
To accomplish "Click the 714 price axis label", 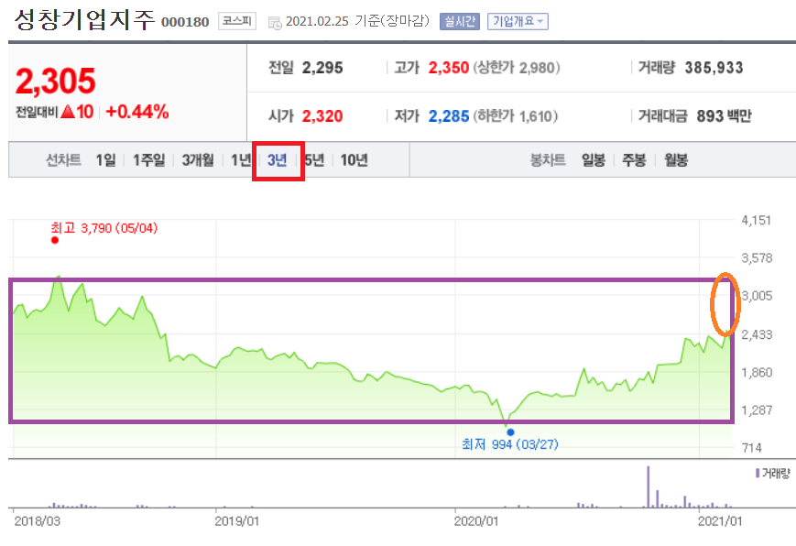I will (x=752, y=448).
